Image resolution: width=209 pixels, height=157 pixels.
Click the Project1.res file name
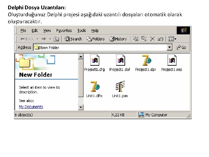click(x=172, y=69)
